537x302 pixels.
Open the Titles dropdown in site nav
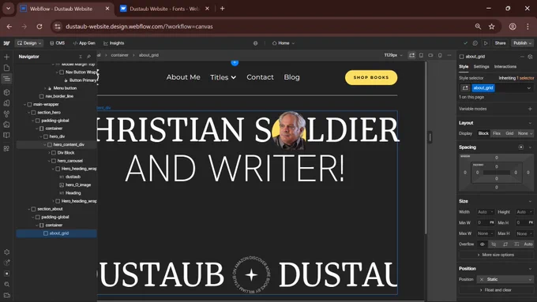click(223, 77)
